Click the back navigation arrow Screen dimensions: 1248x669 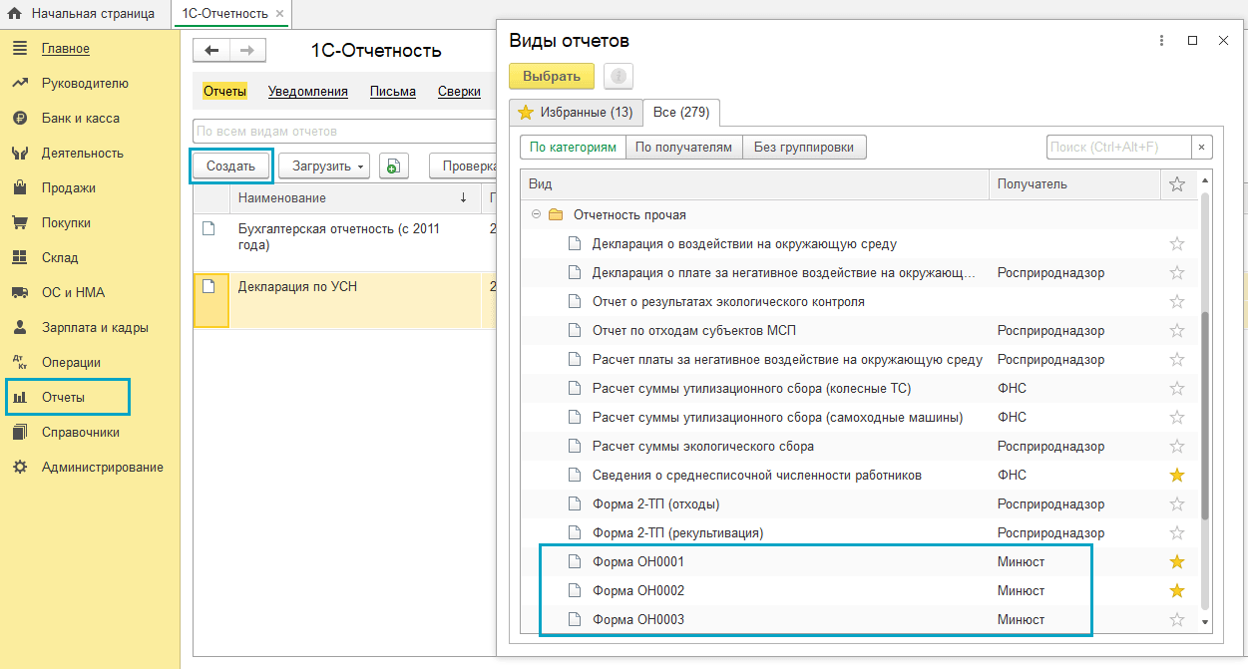coord(210,51)
